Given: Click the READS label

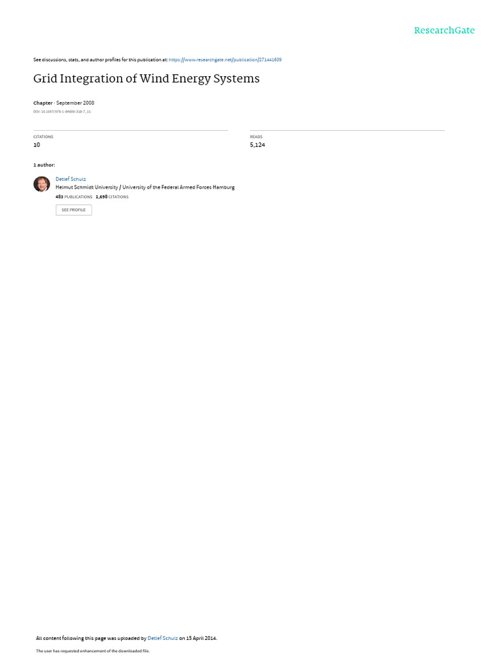Looking at the screenshot, I should click(x=256, y=137).
